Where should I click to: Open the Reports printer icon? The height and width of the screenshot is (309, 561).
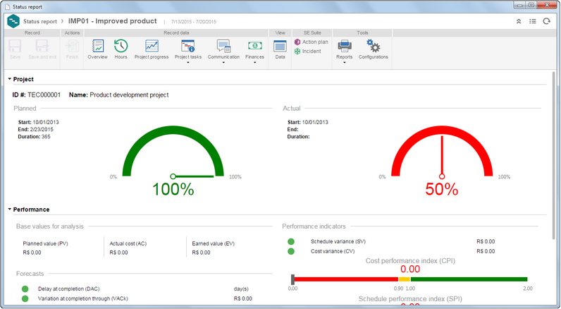coord(345,46)
